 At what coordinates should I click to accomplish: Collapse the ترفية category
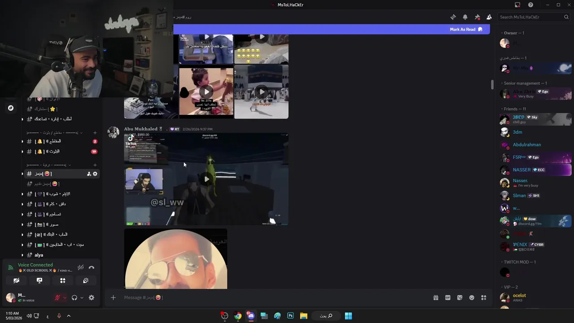(x=49, y=165)
